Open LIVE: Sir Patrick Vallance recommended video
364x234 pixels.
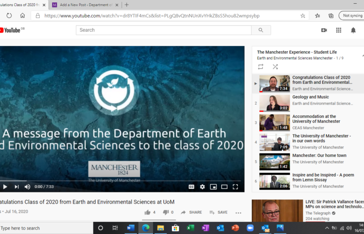coord(308,210)
